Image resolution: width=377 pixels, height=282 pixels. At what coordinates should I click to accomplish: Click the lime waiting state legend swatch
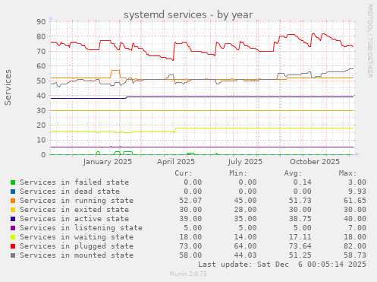click(x=13, y=237)
